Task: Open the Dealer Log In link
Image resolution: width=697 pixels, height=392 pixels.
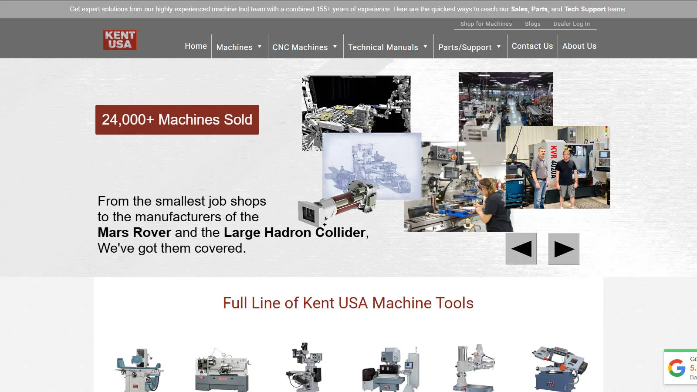Action: (x=572, y=24)
